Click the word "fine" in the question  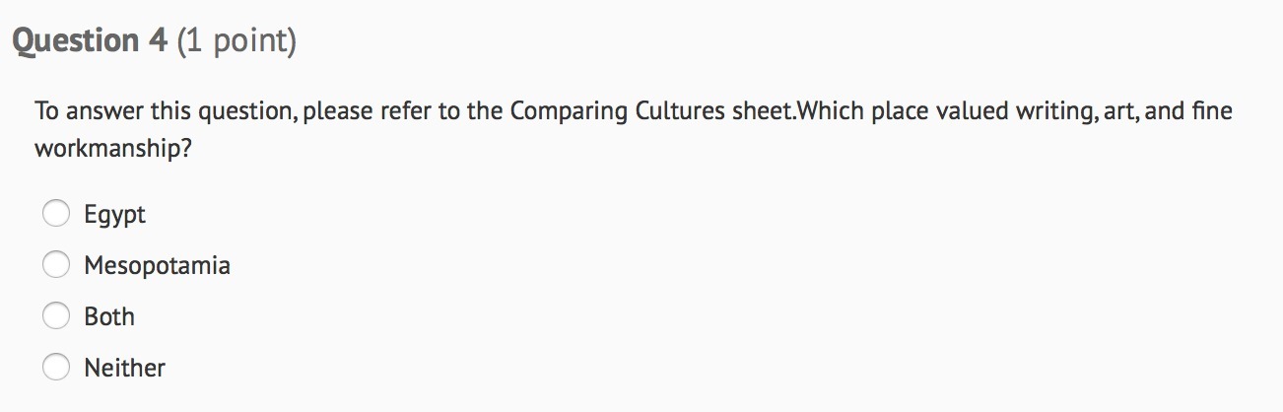click(1211, 111)
